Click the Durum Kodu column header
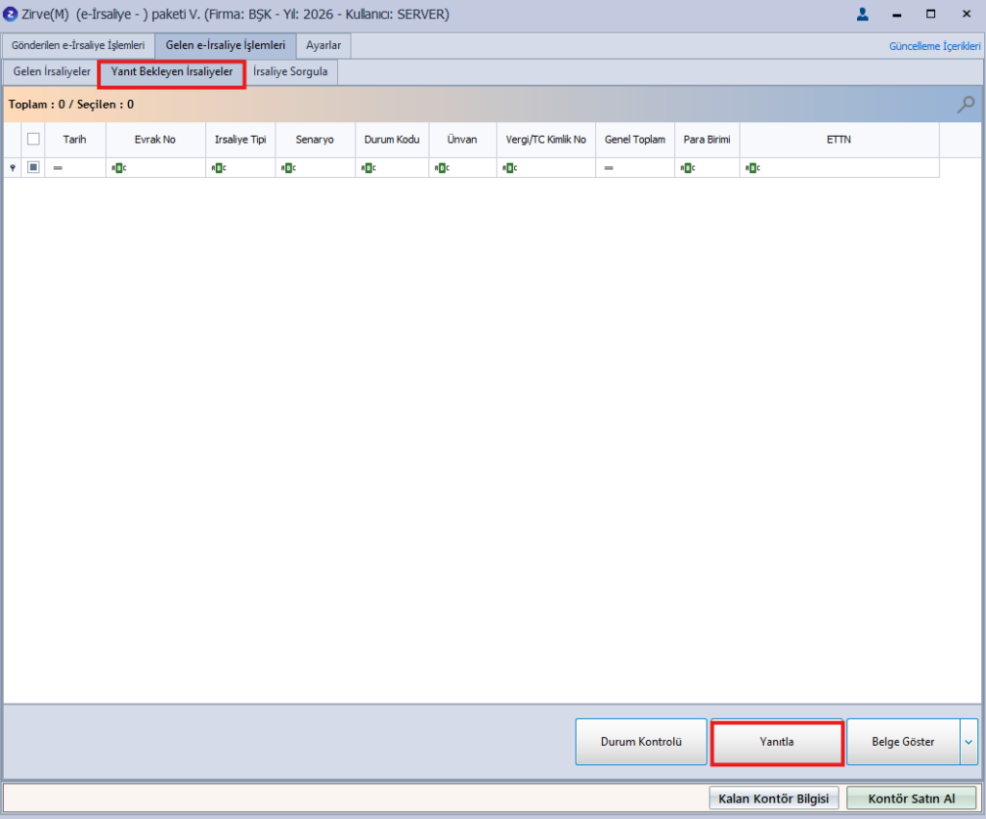This screenshot has height=819, width=986. click(392, 140)
